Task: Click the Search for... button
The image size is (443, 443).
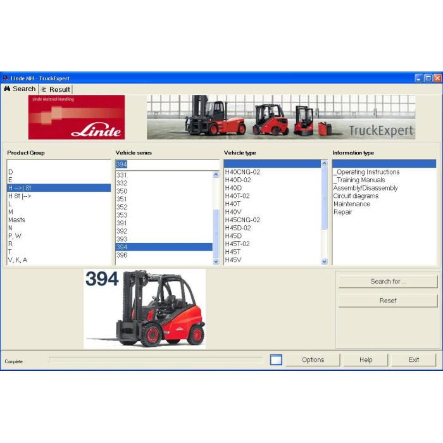Action: click(387, 282)
